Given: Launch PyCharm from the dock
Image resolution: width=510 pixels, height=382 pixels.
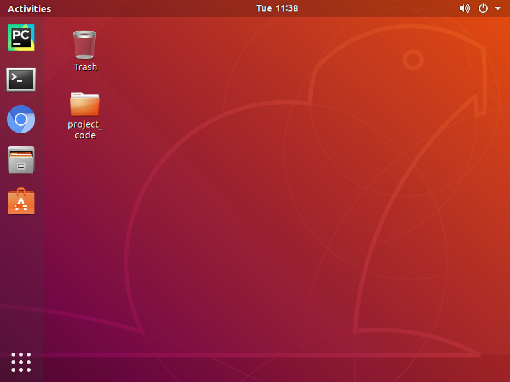Looking at the screenshot, I should 21,38.
